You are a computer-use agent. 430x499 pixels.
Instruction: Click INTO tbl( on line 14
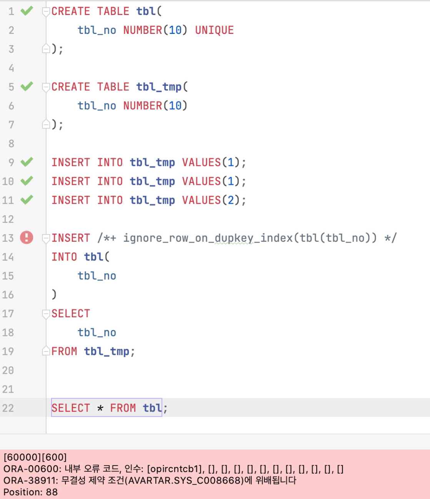81,257
